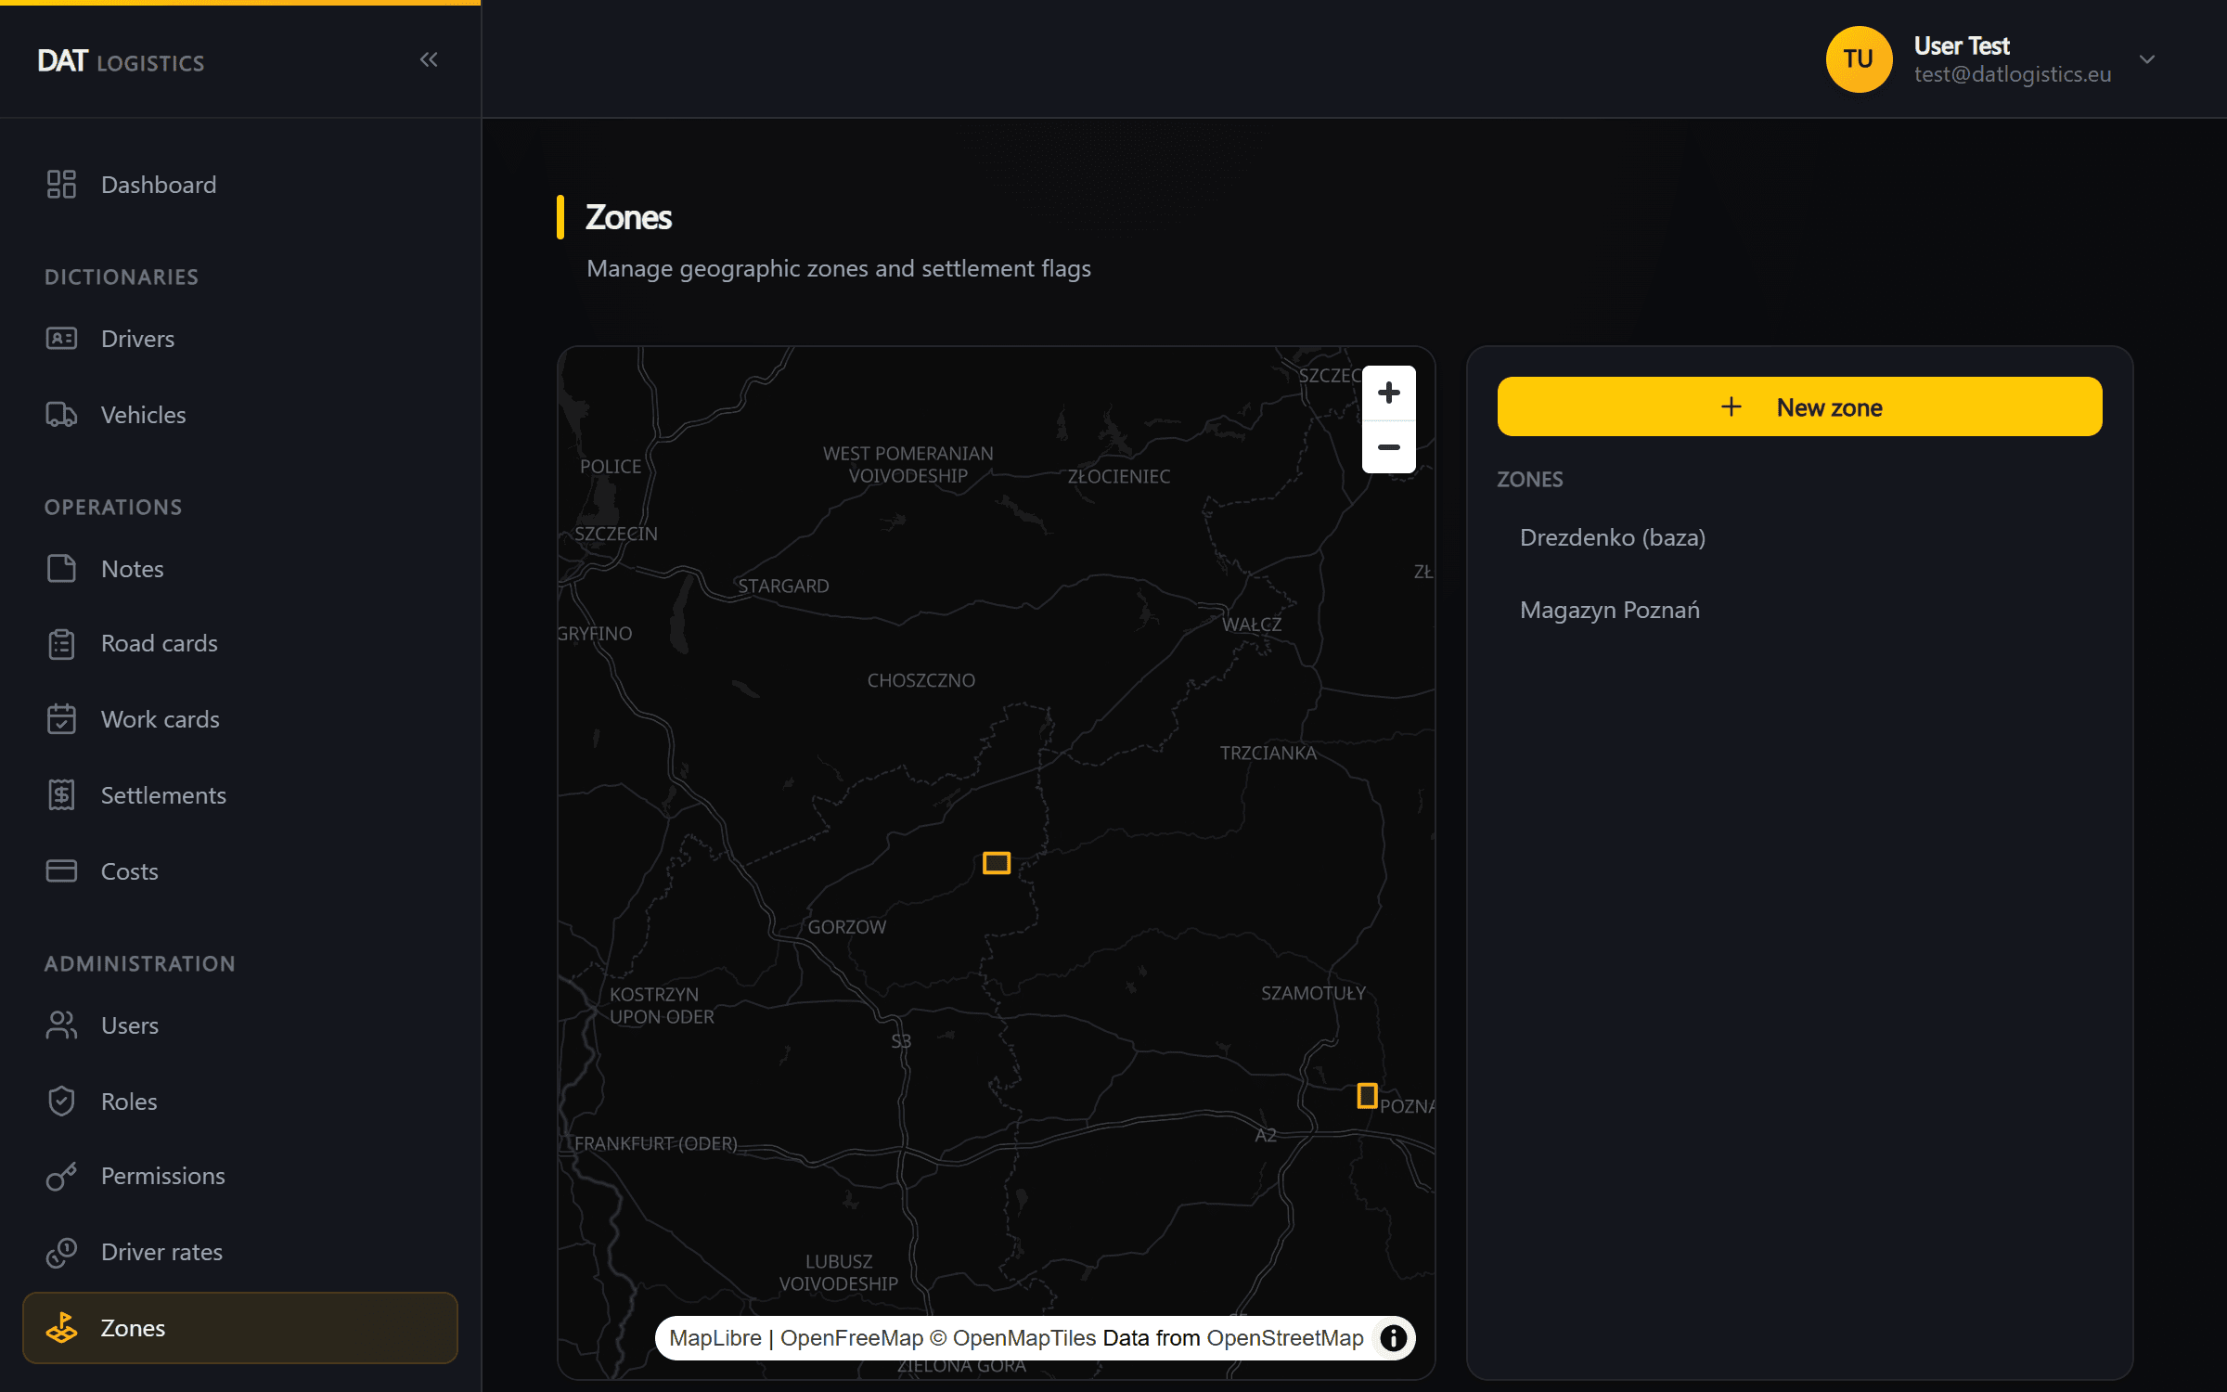Open the Dashboard page
The width and height of the screenshot is (2227, 1392).
240,184
